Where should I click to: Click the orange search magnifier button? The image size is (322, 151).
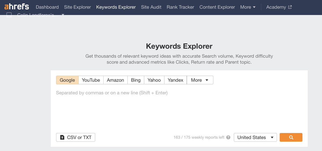click(291, 137)
